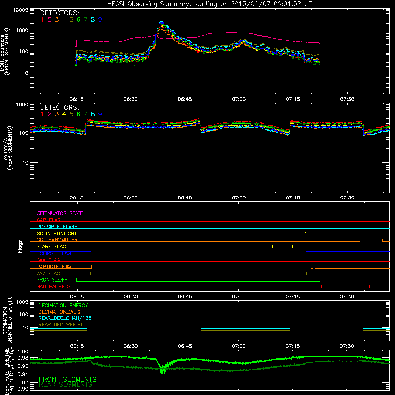The image size is (395, 395).
Task: Select detector 2 legend number in rear segments panel
Action: click(50, 114)
